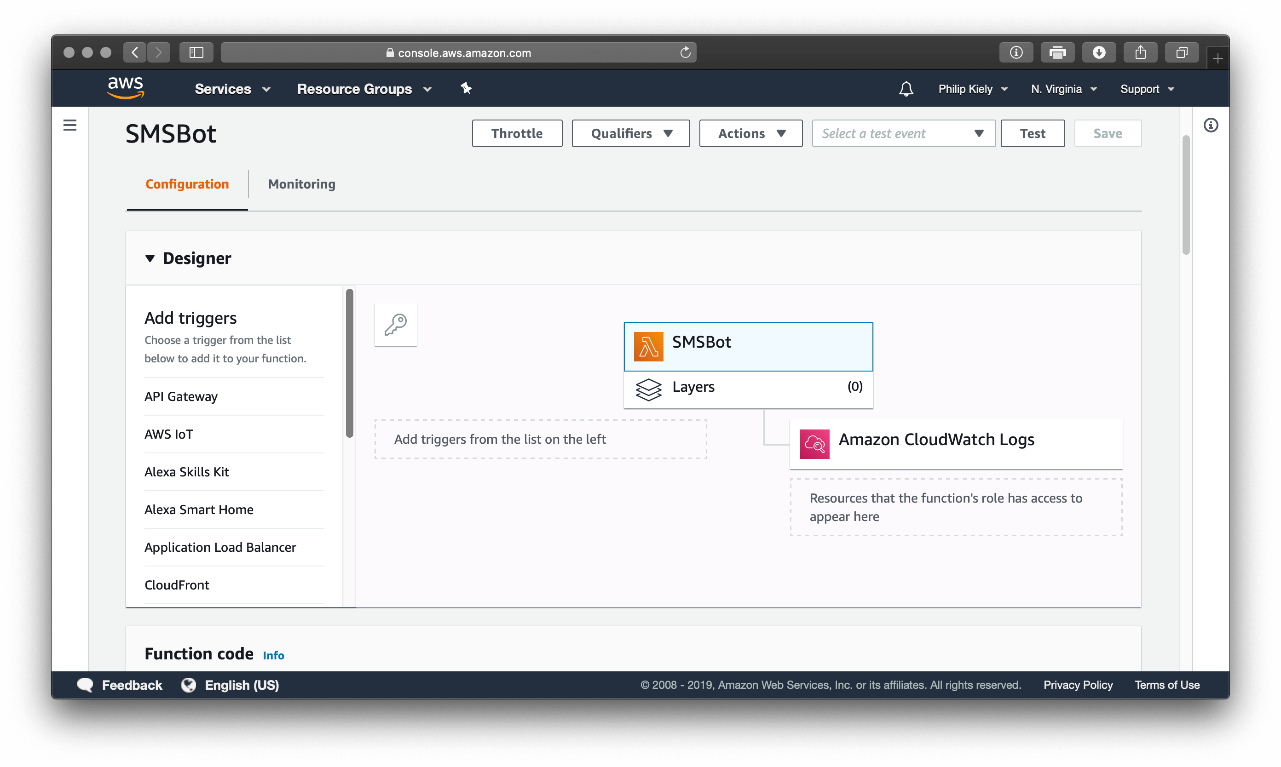1281x767 pixels.
Task: Reload the page with the refresh icon
Action: [x=685, y=52]
